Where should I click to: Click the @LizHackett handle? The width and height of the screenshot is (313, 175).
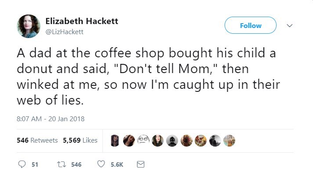pyautogui.click(x=64, y=32)
